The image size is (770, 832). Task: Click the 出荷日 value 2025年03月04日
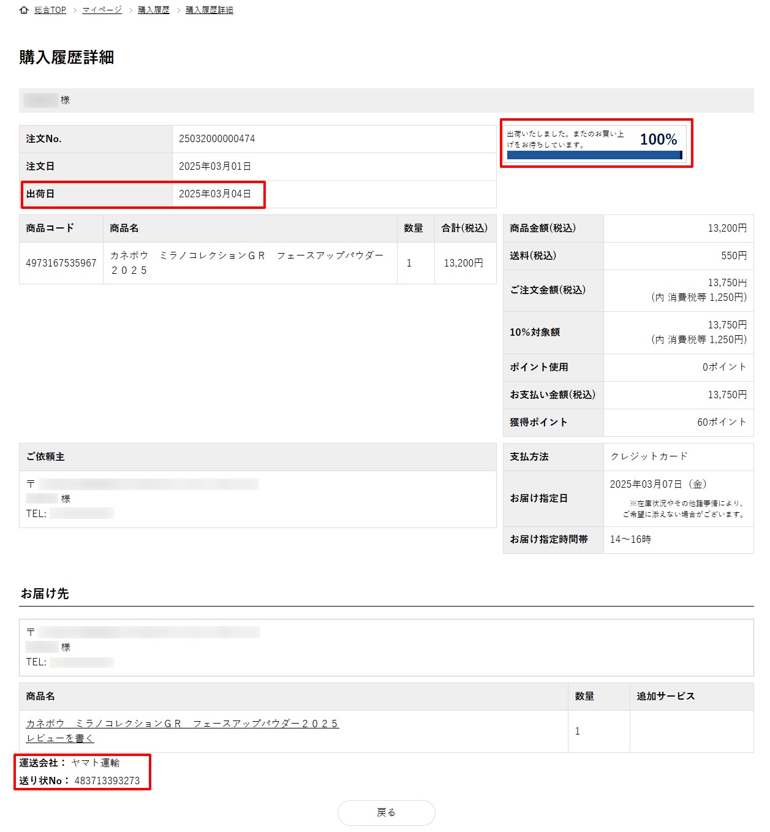215,194
